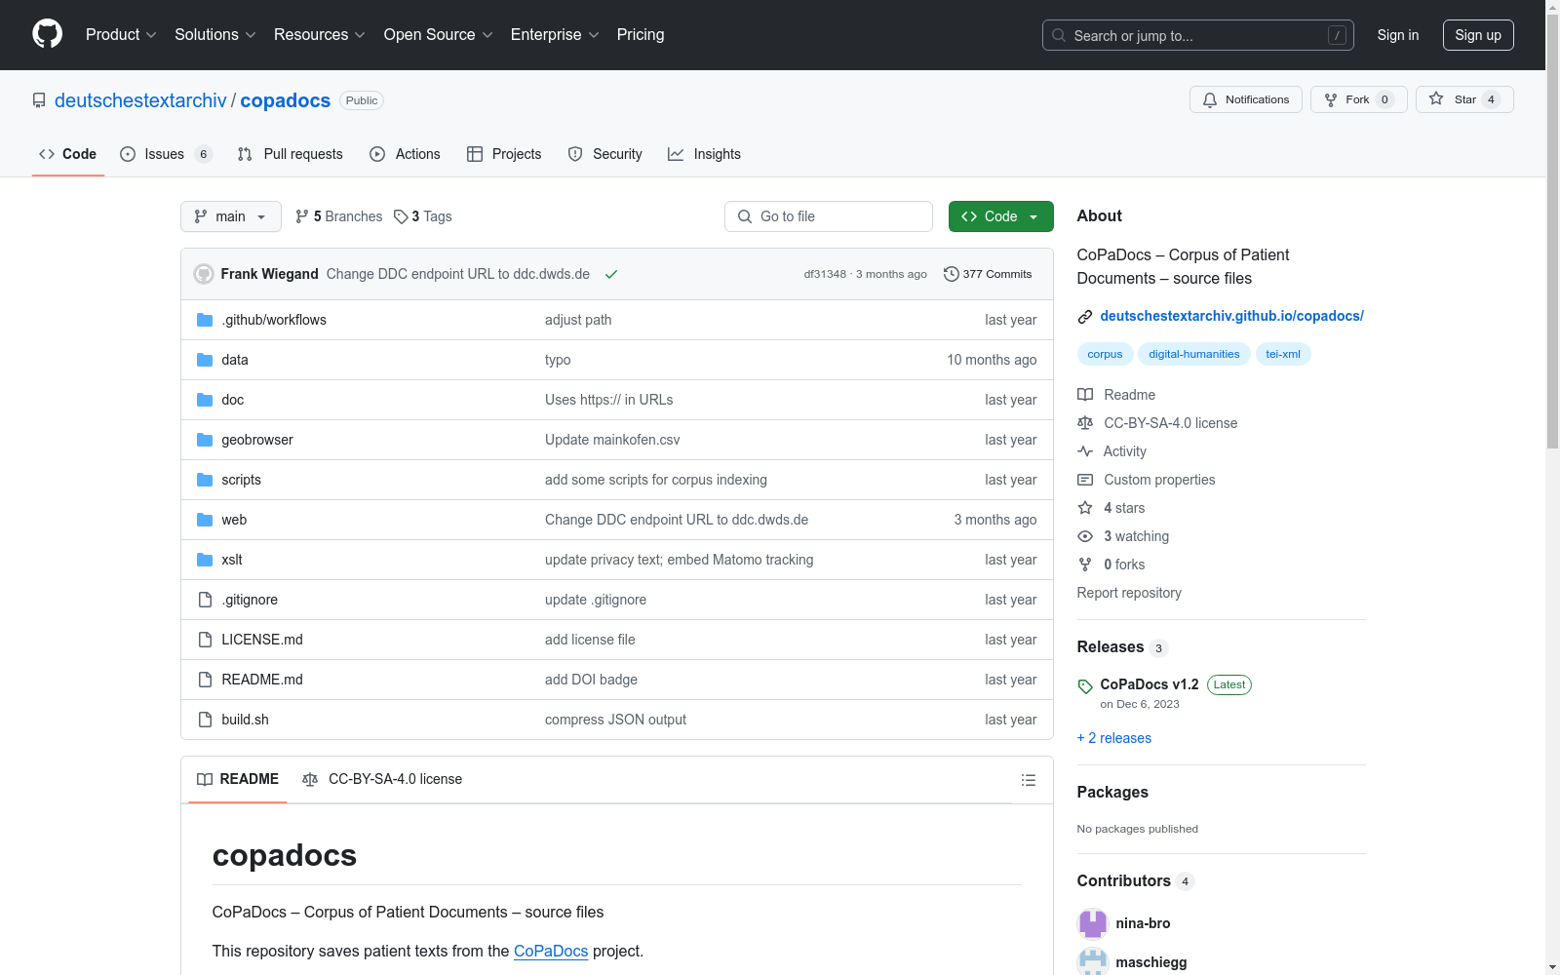Open the README outline list icon

[1028, 780]
